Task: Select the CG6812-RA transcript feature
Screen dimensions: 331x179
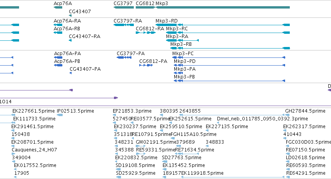Action: [145, 33]
